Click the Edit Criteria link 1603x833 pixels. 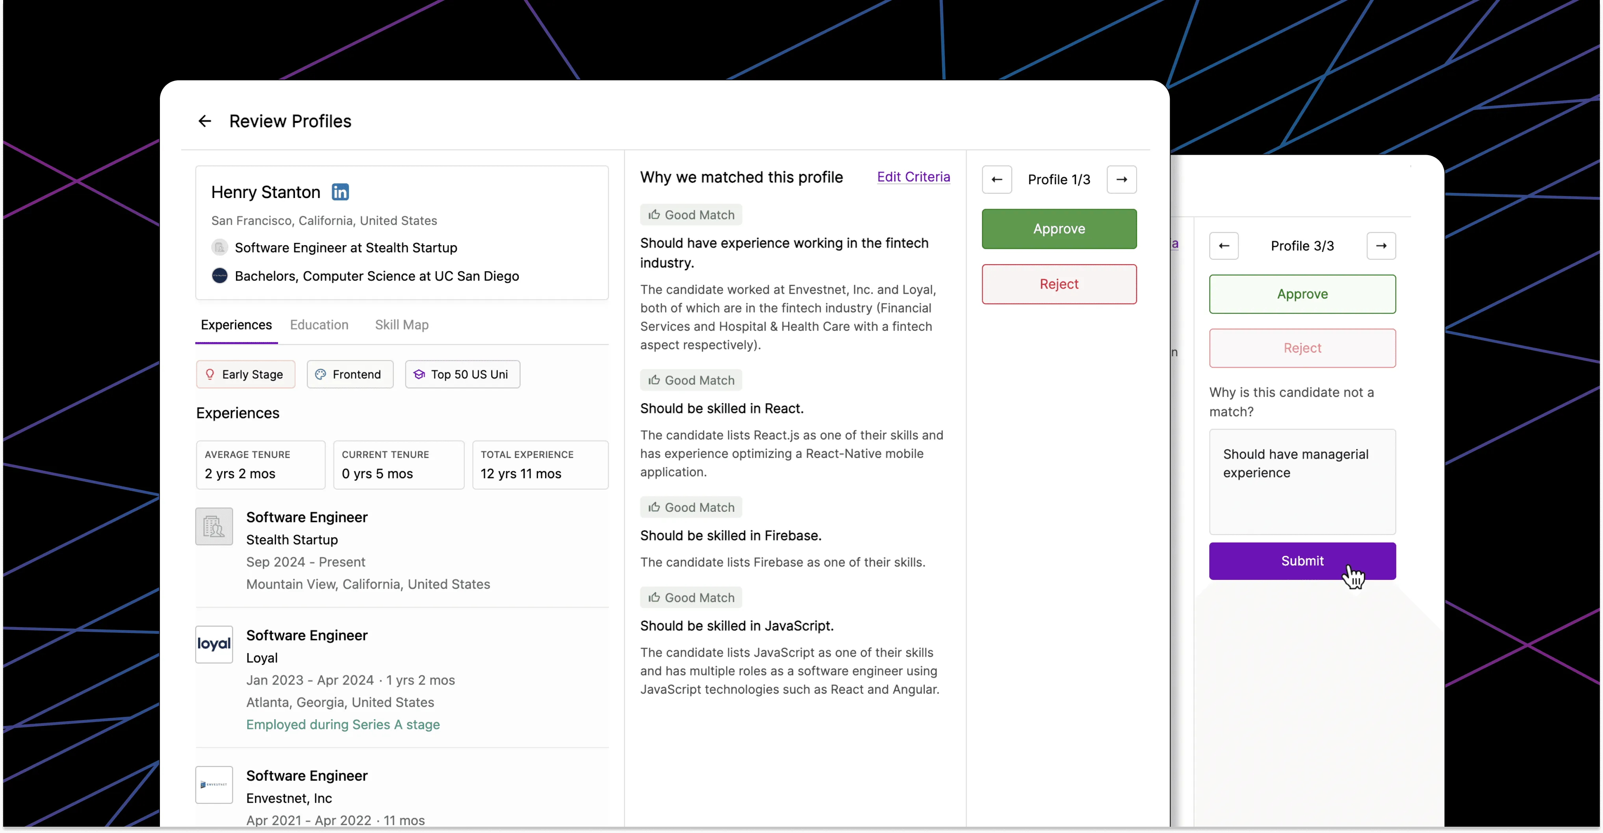coord(913,177)
